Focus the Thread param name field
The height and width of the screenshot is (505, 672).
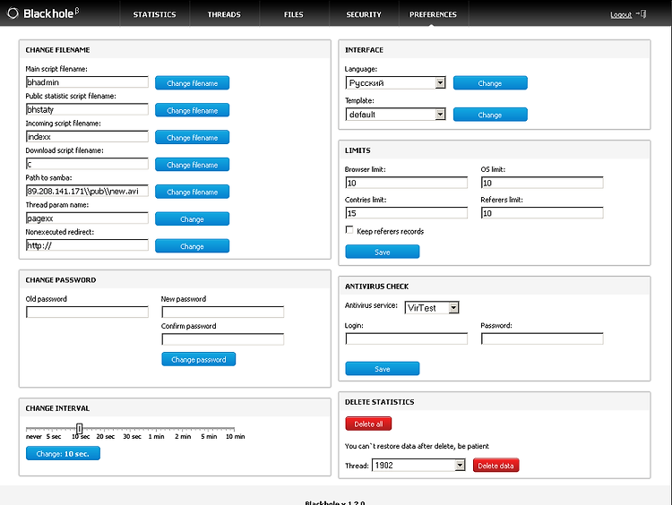pyautogui.click(x=87, y=218)
